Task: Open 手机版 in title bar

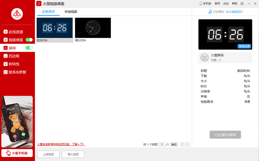Action: [205, 3]
